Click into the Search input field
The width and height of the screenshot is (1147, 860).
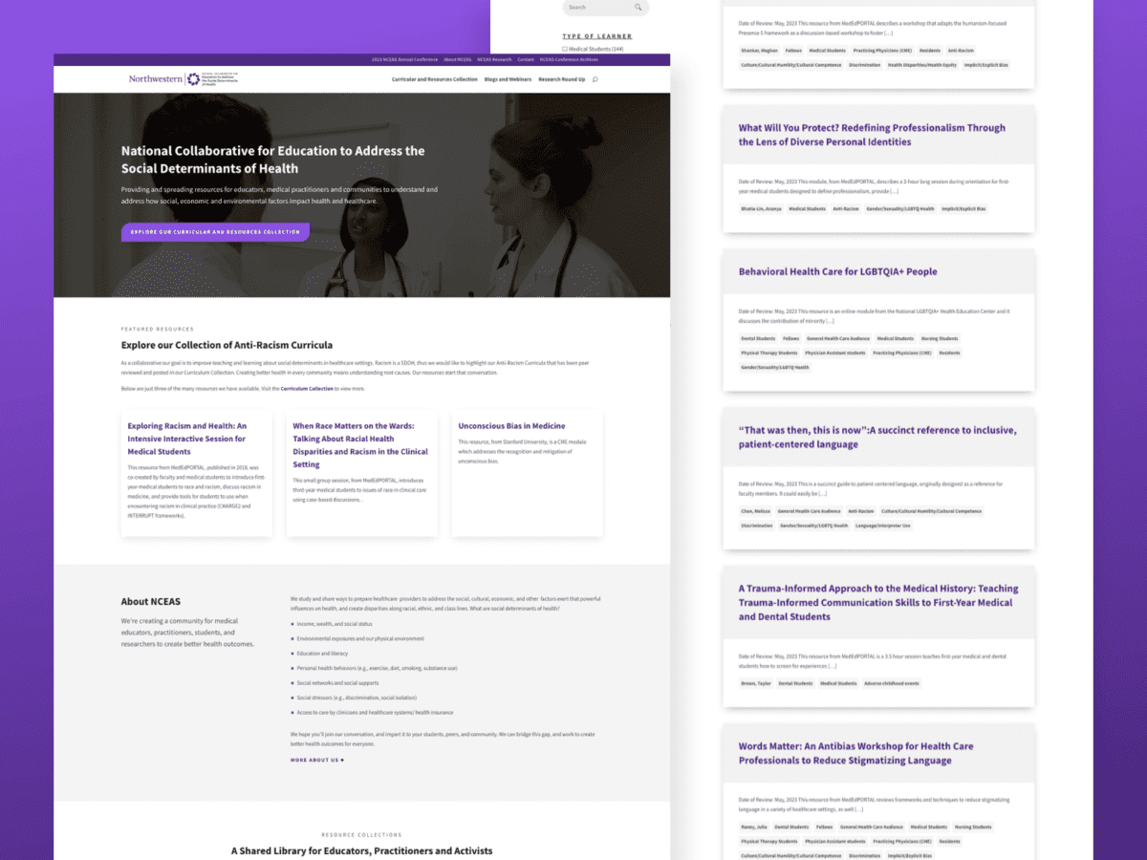(606, 8)
